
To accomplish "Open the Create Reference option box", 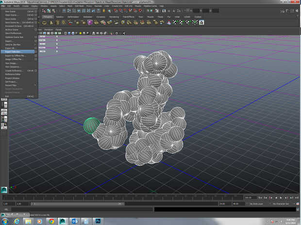I will [x=36, y=70].
